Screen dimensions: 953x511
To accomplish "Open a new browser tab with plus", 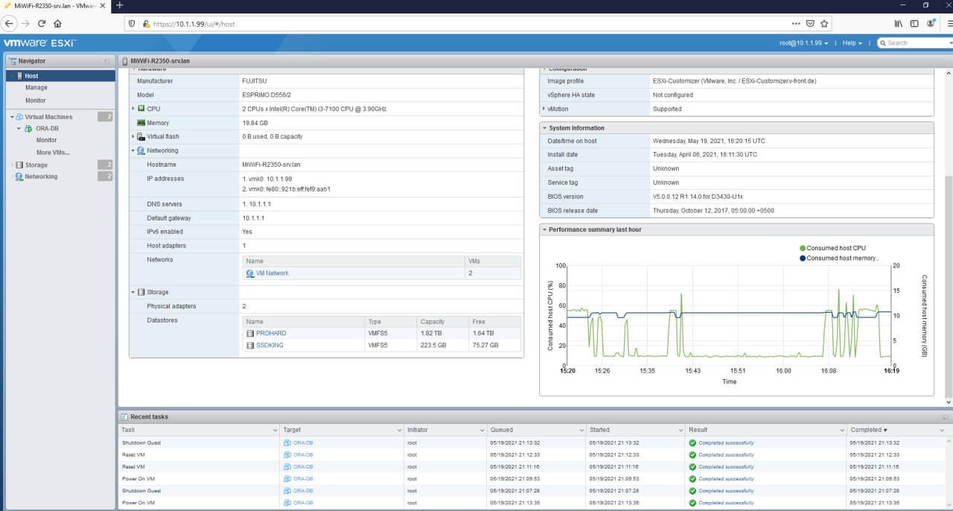I will tap(119, 5).
